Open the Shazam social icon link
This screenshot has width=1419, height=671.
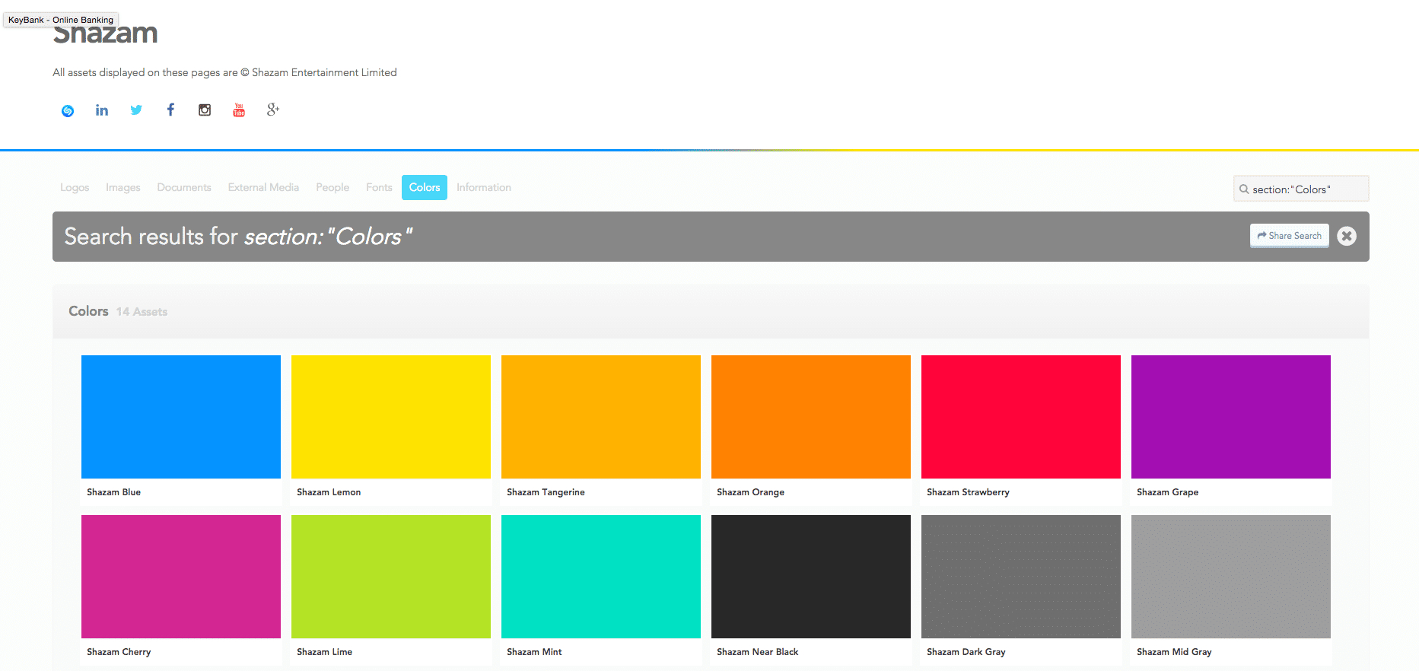(x=68, y=110)
